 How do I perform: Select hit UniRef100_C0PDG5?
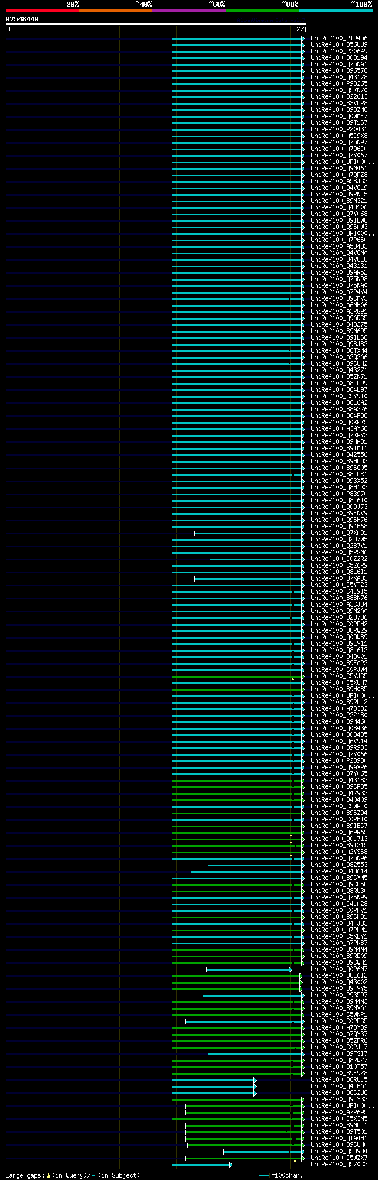339,1021
